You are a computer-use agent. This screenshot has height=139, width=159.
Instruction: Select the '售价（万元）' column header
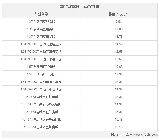pyautogui.click(x=118, y=14)
